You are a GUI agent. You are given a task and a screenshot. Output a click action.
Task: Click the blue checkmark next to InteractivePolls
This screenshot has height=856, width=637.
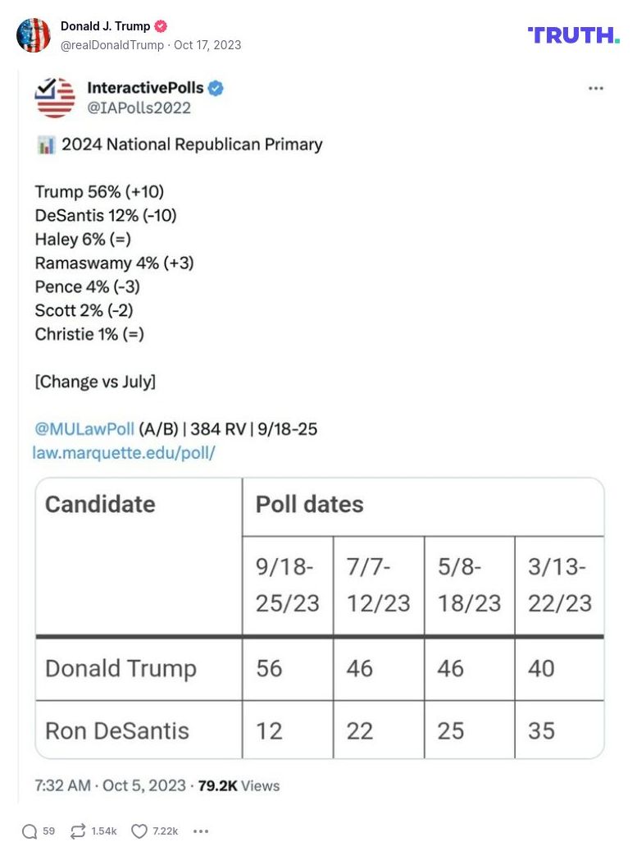coord(215,88)
